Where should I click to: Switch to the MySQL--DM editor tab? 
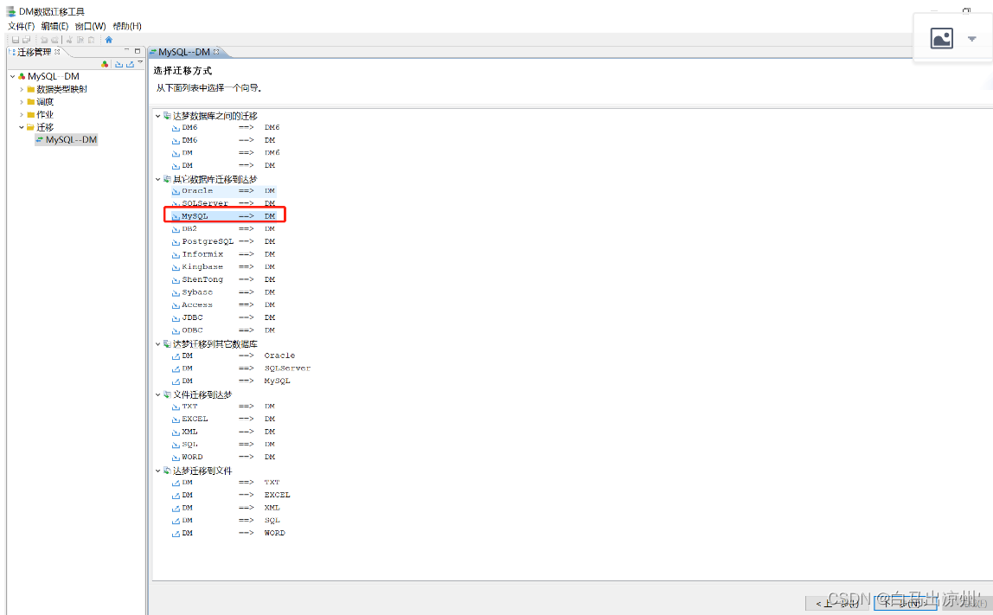[184, 51]
